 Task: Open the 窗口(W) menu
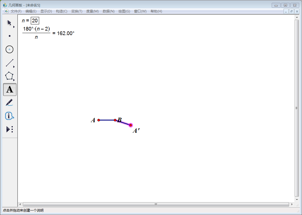[140, 11]
